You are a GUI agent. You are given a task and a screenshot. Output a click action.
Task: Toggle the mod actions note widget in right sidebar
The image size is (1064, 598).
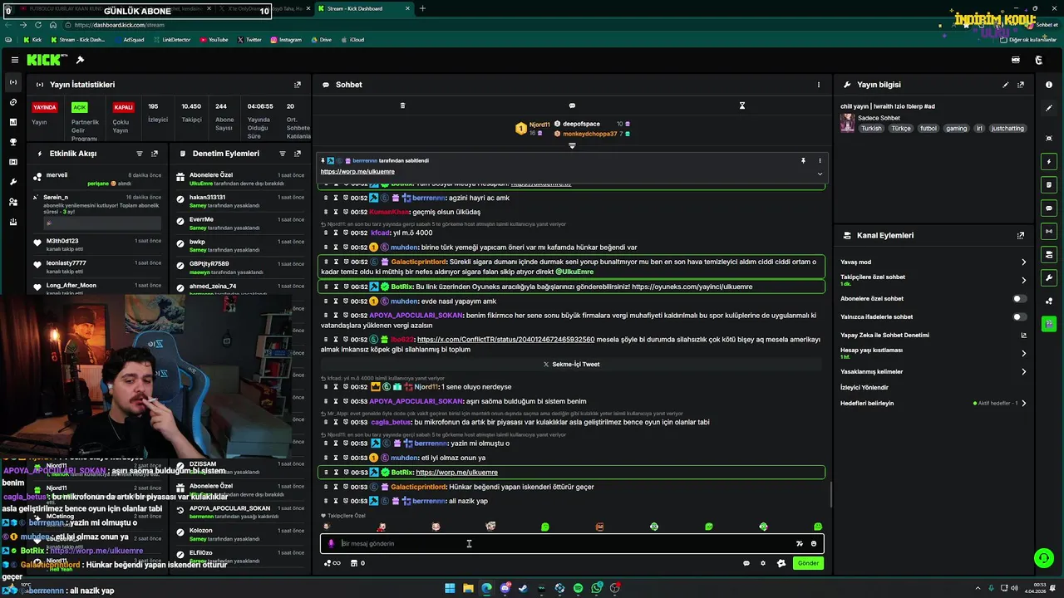[x=1049, y=184]
